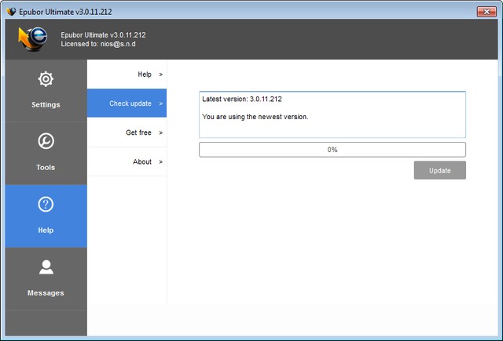Expand the arrow beside About

[x=160, y=161]
